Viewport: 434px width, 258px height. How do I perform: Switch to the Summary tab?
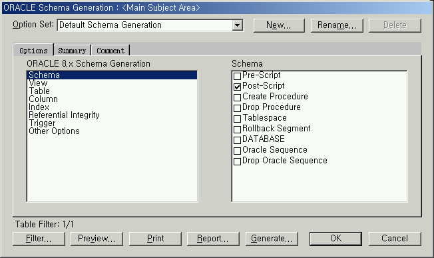click(x=73, y=51)
